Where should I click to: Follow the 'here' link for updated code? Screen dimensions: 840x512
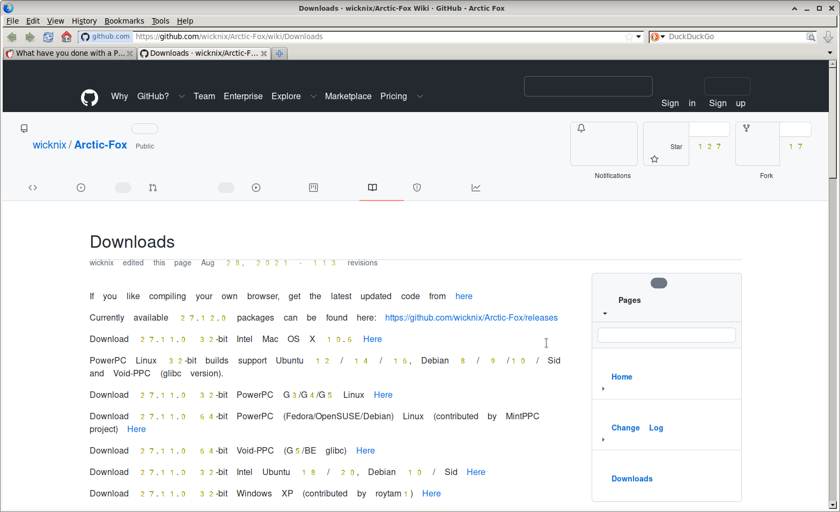[464, 296]
